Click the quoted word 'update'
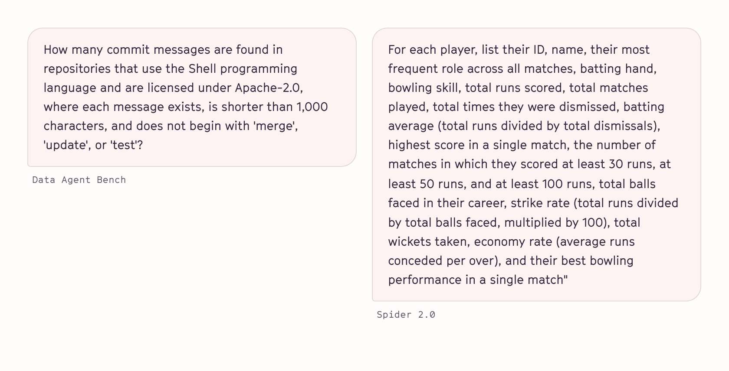 67,145
